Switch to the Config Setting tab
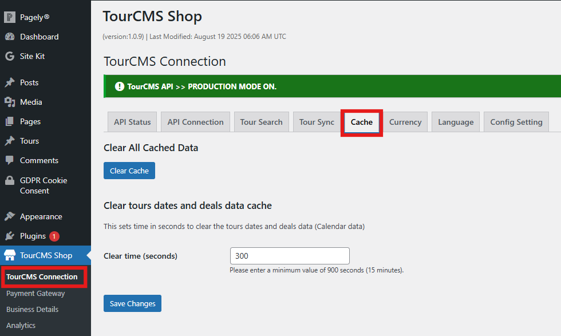Screen dimensions: 561x336 [516, 122]
